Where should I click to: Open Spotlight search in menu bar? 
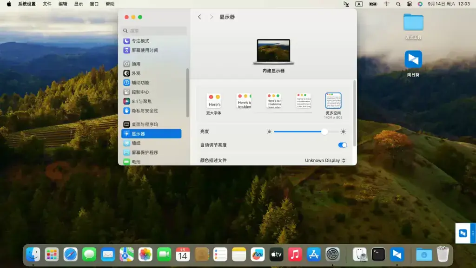(x=398, y=4)
